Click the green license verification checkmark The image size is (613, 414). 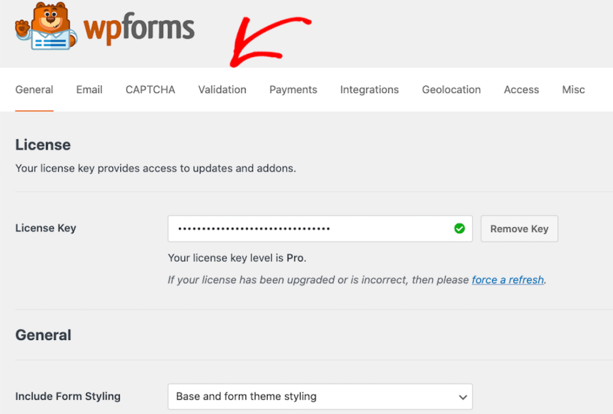pos(459,228)
